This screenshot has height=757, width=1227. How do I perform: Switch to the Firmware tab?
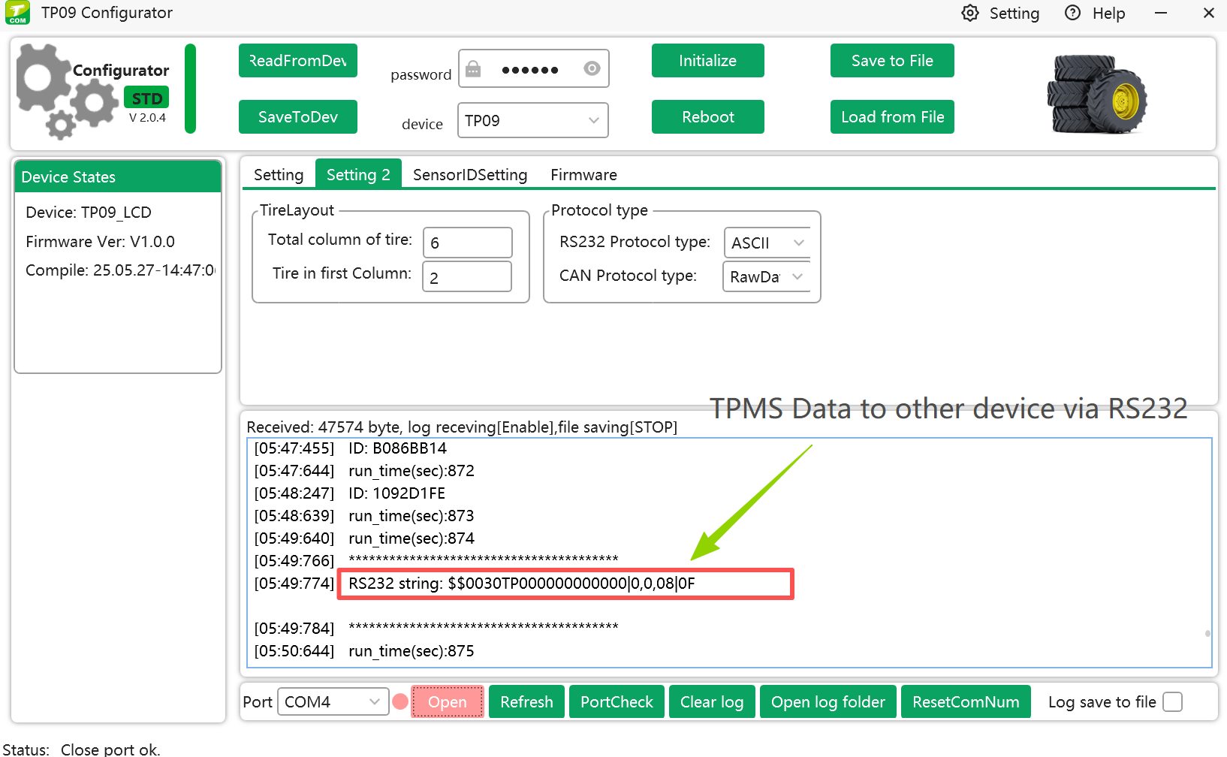pyautogui.click(x=583, y=175)
